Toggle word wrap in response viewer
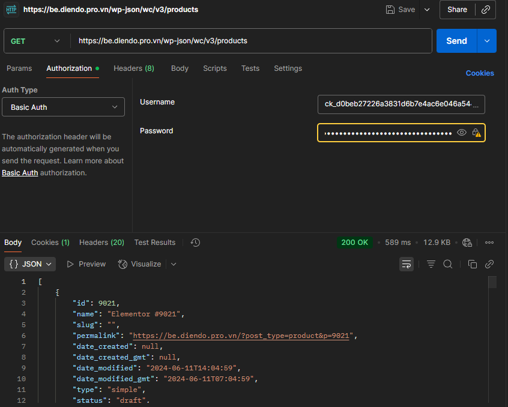508x407 pixels. (407, 264)
